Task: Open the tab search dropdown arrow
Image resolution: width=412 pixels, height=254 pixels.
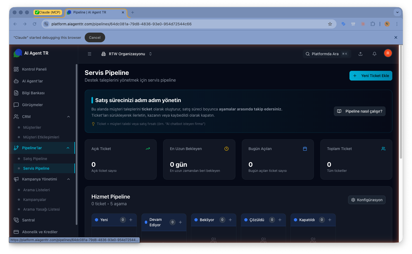Action: 397,12
